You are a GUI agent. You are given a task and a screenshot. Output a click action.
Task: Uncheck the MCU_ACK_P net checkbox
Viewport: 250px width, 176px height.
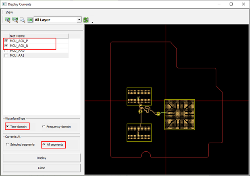pyautogui.click(x=6, y=41)
